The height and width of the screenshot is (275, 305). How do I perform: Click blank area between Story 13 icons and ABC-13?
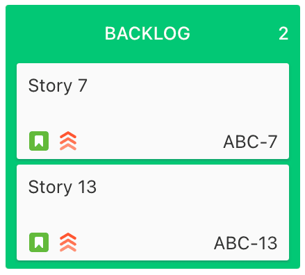(x=145, y=242)
